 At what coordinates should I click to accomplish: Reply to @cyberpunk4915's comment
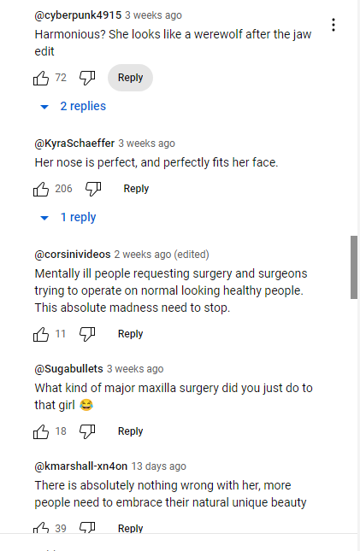pyautogui.click(x=130, y=78)
